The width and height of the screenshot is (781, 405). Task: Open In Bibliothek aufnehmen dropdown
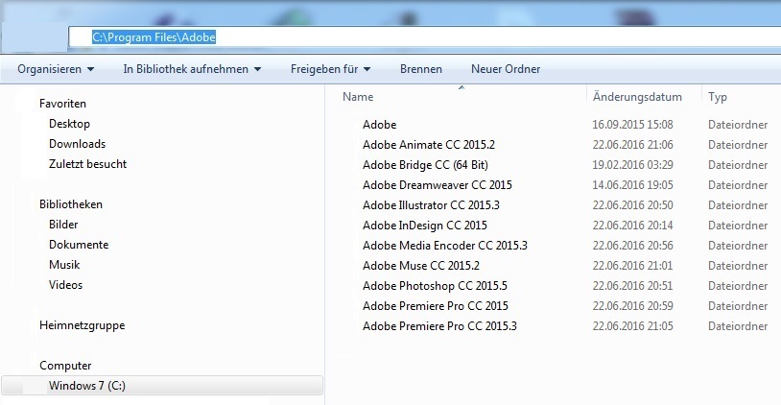point(192,69)
